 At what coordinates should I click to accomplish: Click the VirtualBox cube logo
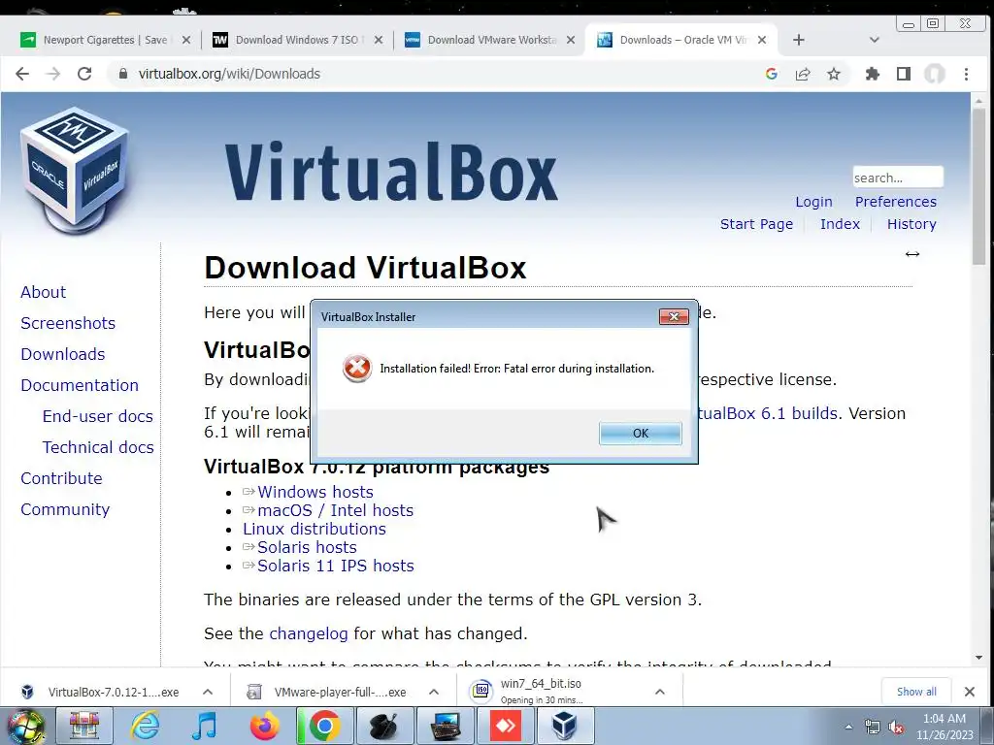click(75, 170)
